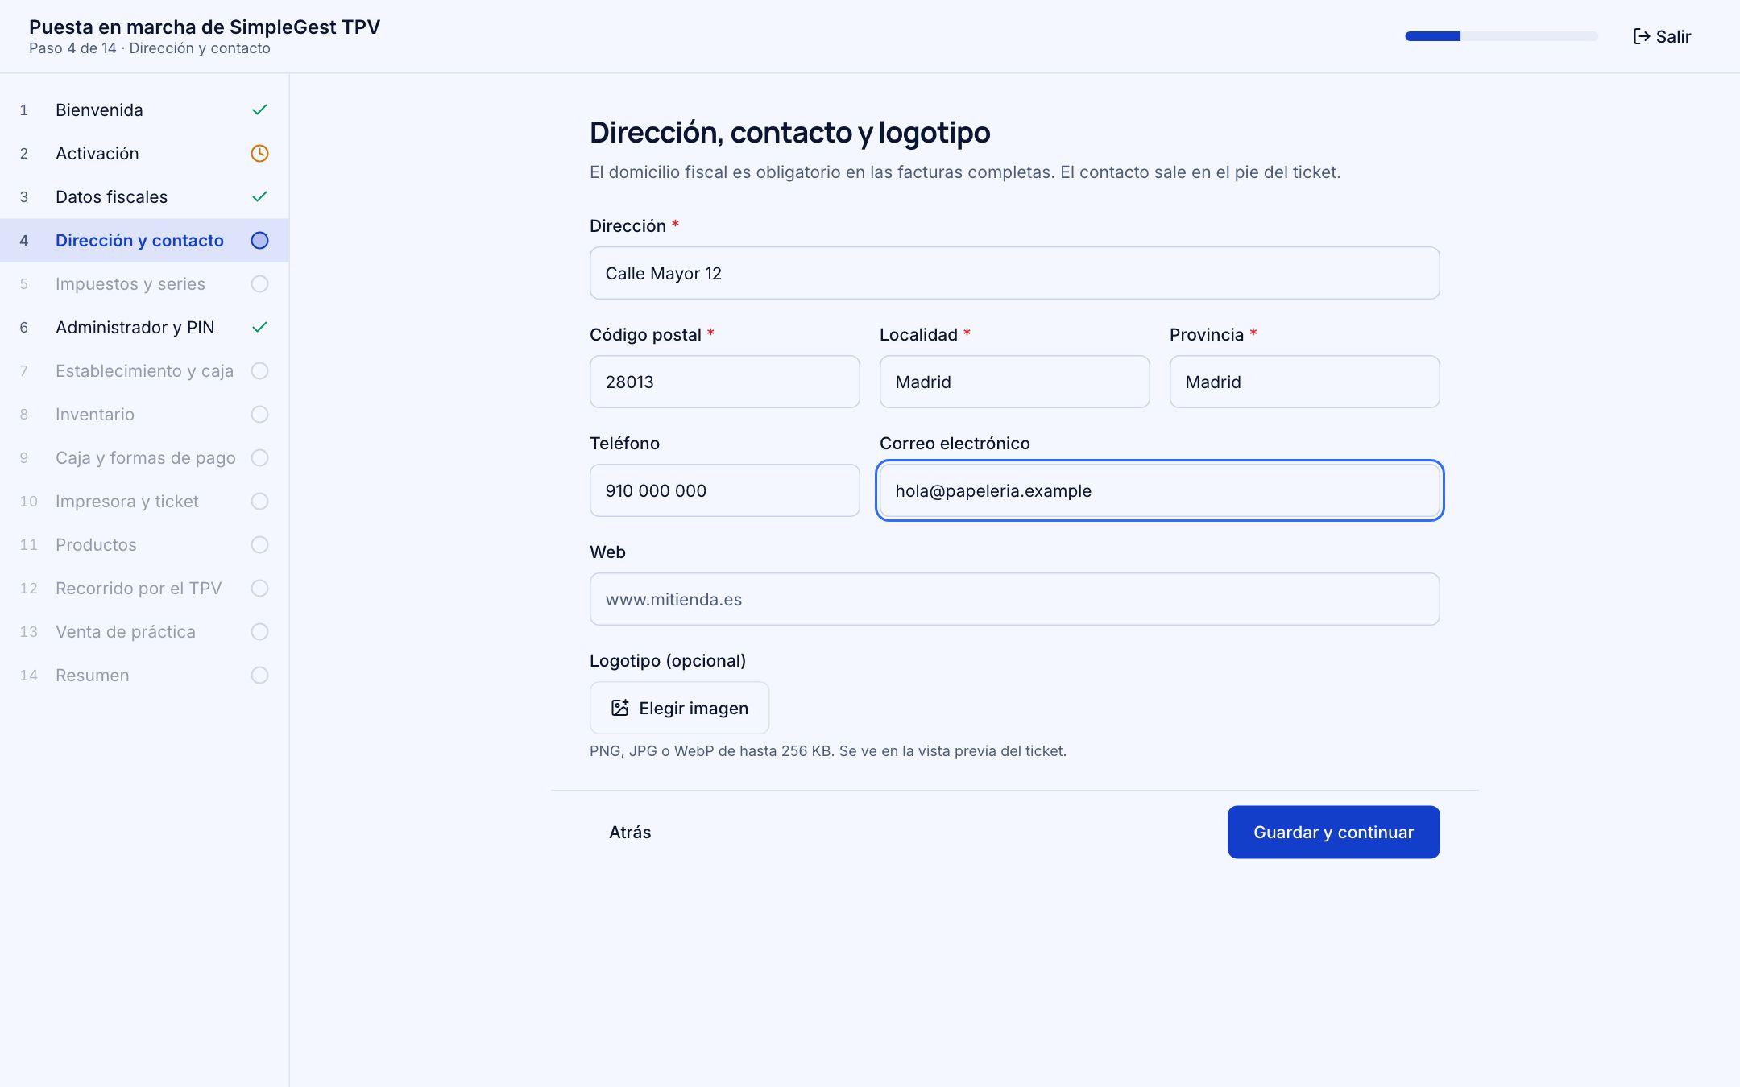Open step 10 Impresora y ticket
The height and width of the screenshot is (1087, 1740).
144,501
